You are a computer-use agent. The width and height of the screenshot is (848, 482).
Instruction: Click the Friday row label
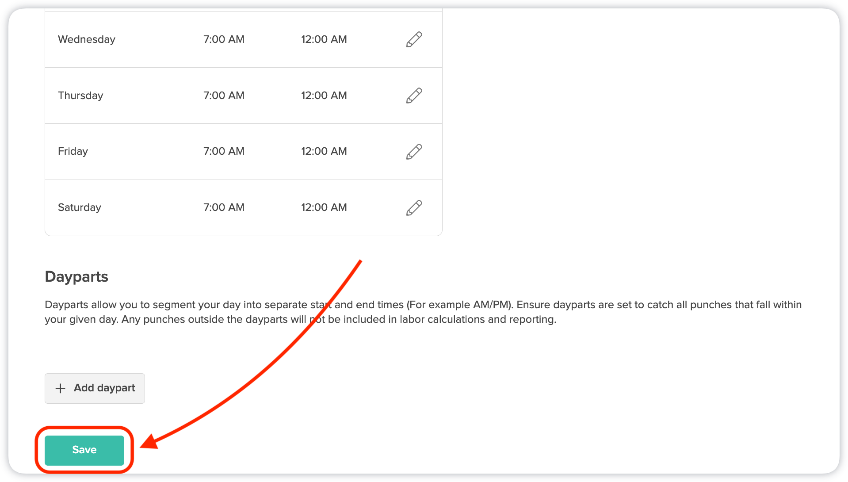(73, 152)
